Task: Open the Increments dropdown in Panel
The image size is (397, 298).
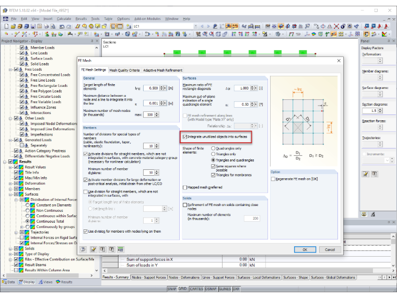Action: (387, 160)
